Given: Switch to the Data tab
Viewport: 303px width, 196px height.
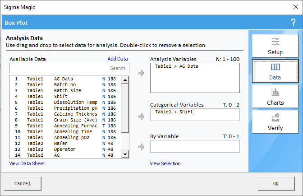Looking at the screenshot, I should (275, 71).
